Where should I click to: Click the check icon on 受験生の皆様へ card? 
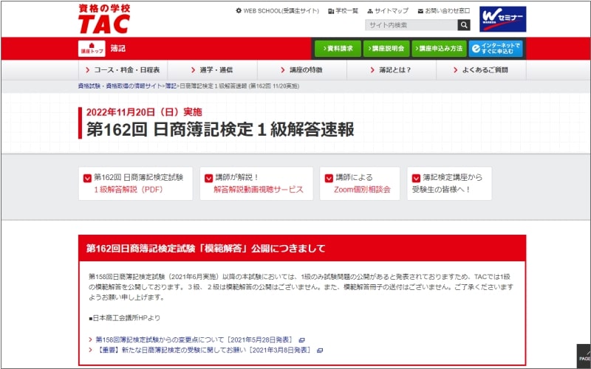(416, 178)
